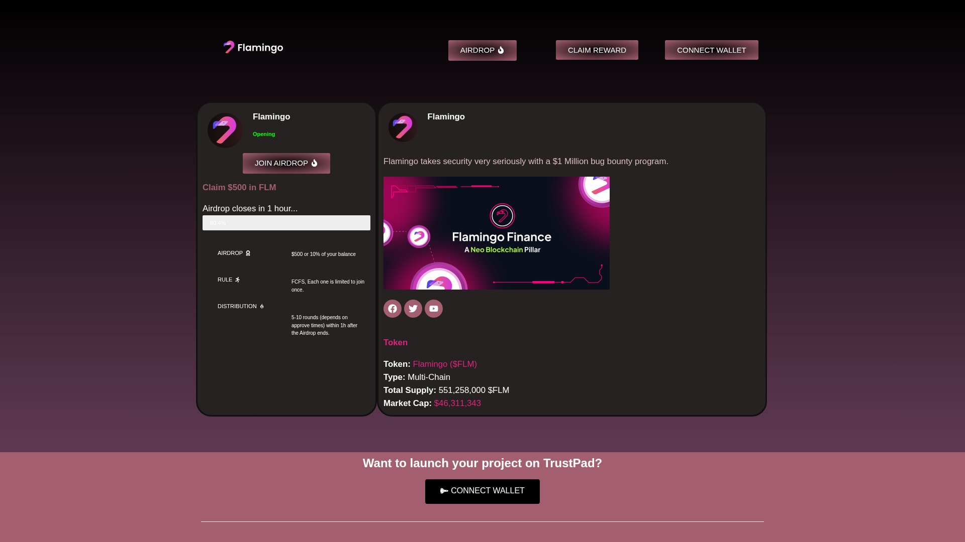This screenshot has height=542, width=965.
Task: Click the running-person icon beside the RULE label
Action: click(x=238, y=280)
